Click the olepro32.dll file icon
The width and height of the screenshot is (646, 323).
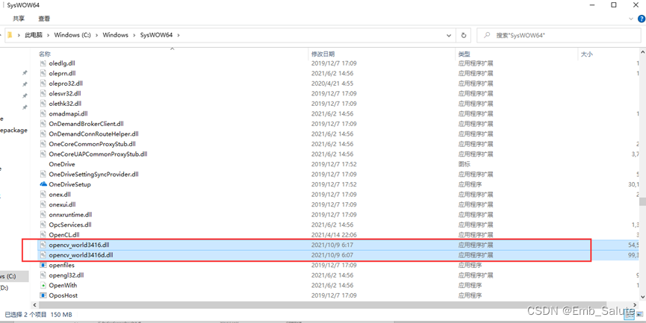point(43,84)
